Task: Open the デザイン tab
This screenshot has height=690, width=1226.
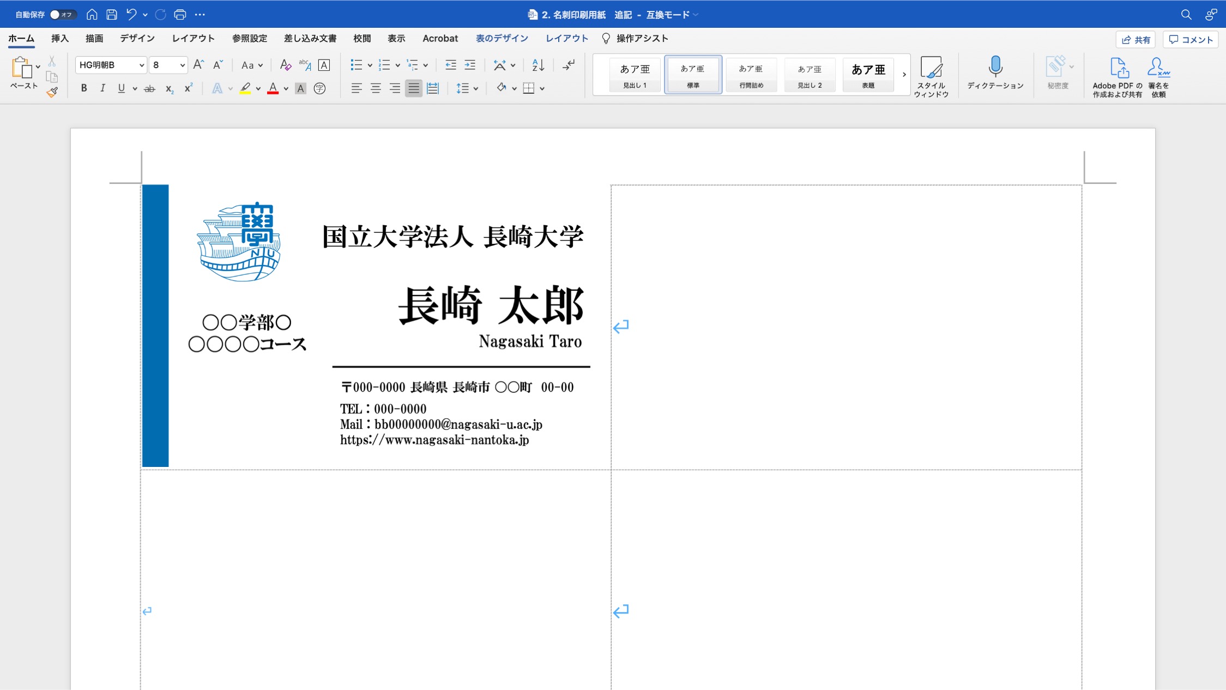Action: point(137,38)
